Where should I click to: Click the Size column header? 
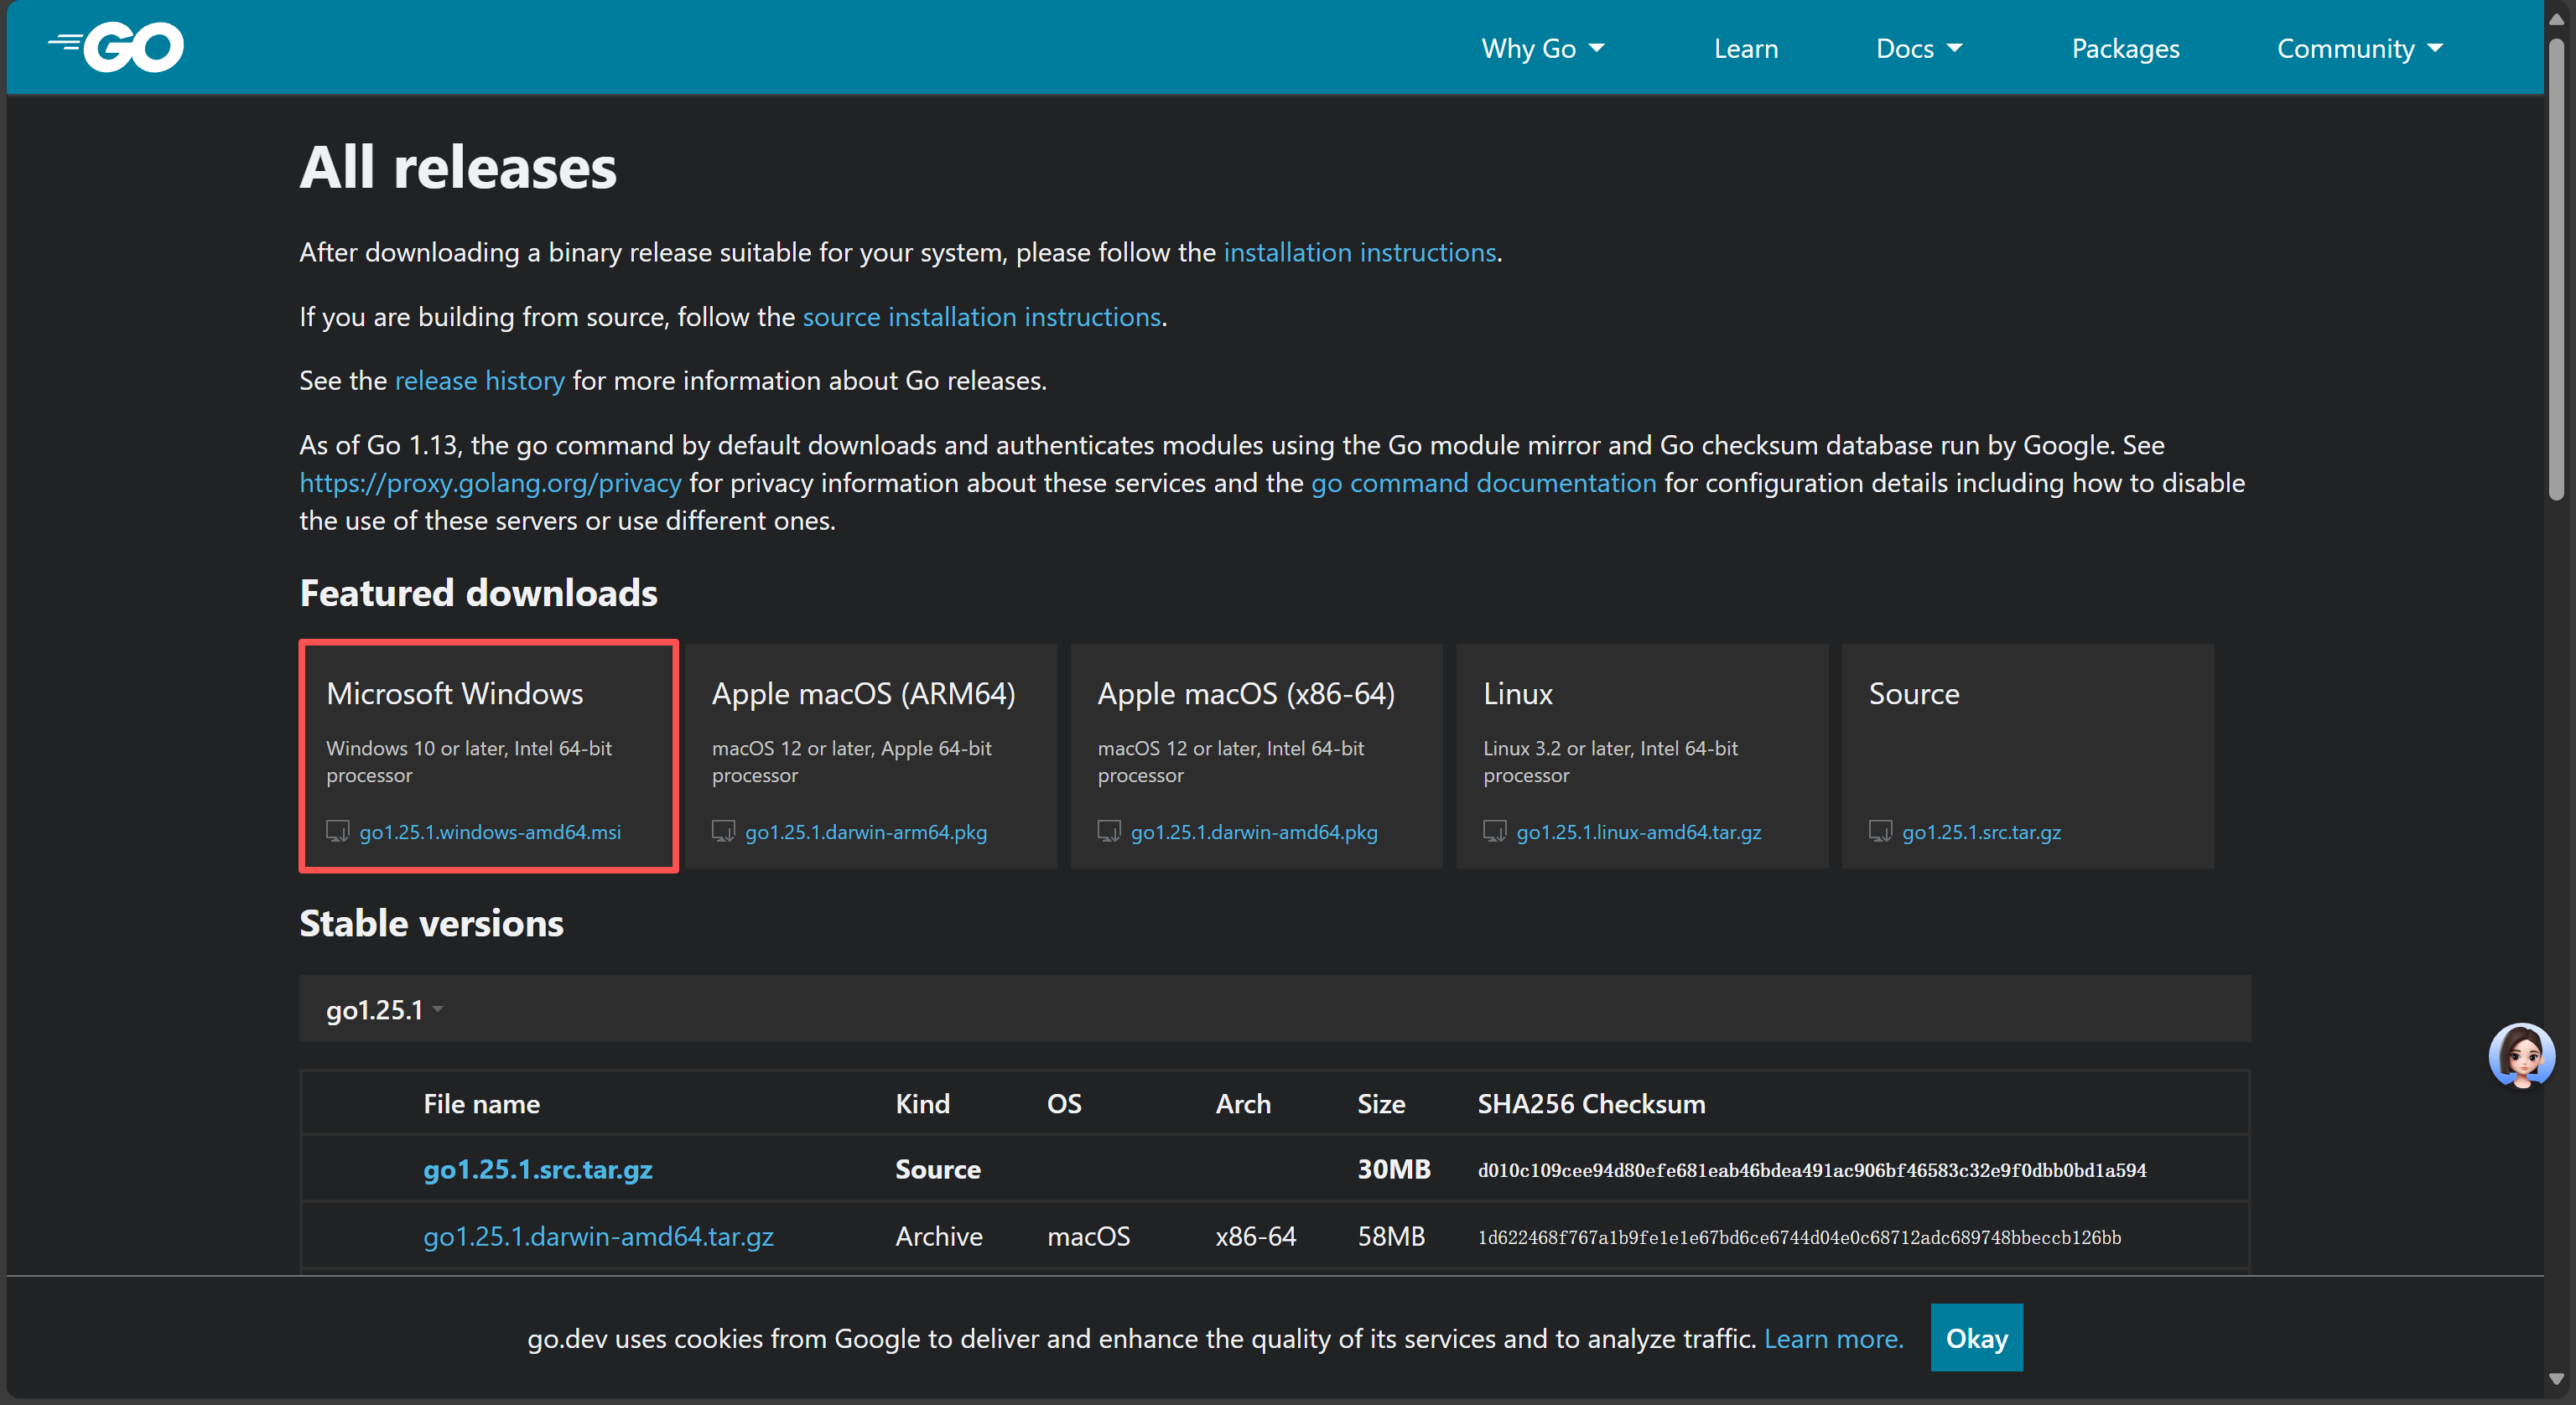(x=1381, y=1103)
